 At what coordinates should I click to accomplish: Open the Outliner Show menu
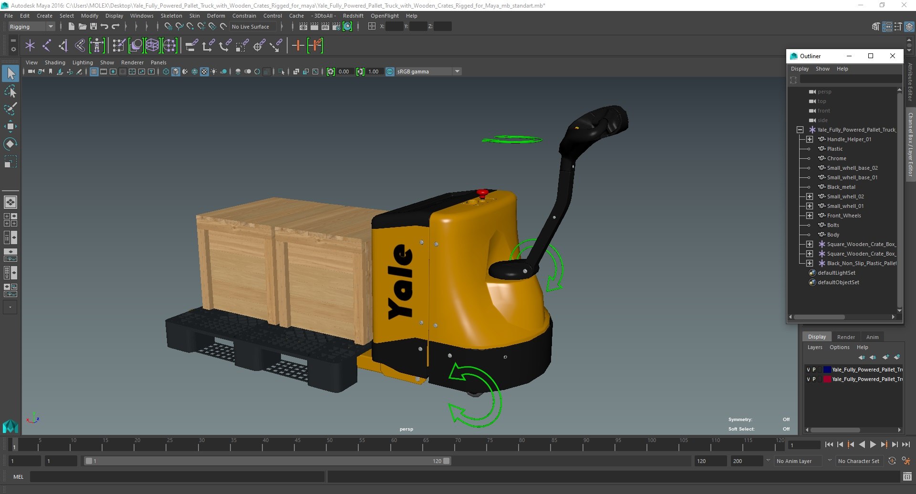coord(822,69)
